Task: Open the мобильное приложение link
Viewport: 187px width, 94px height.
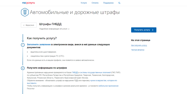Action: 108,86
